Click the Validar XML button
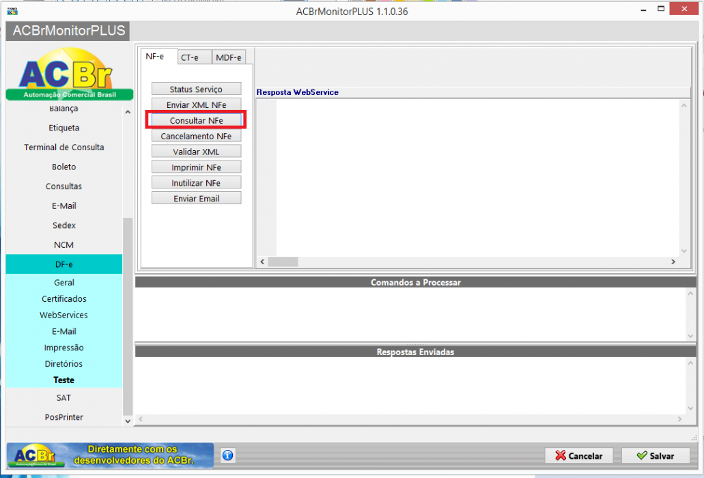The width and height of the screenshot is (704, 478). pyautogui.click(x=196, y=152)
